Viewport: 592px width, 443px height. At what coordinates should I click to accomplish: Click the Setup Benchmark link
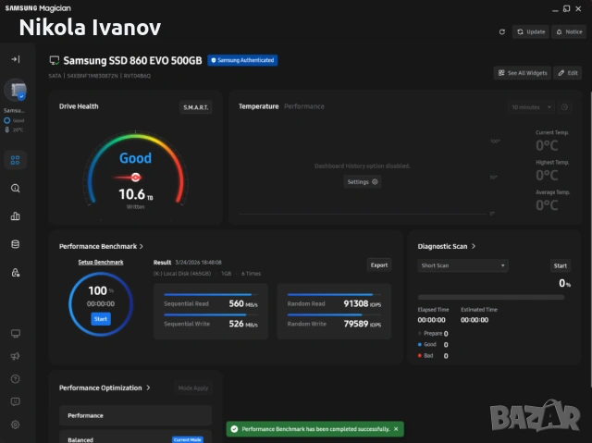tap(100, 263)
